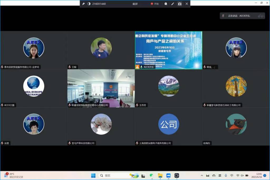This screenshot has width=270, height=180.
Task: Click the black cat avatar of 张海钧
Action: pyautogui.click(x=236, y=124)
